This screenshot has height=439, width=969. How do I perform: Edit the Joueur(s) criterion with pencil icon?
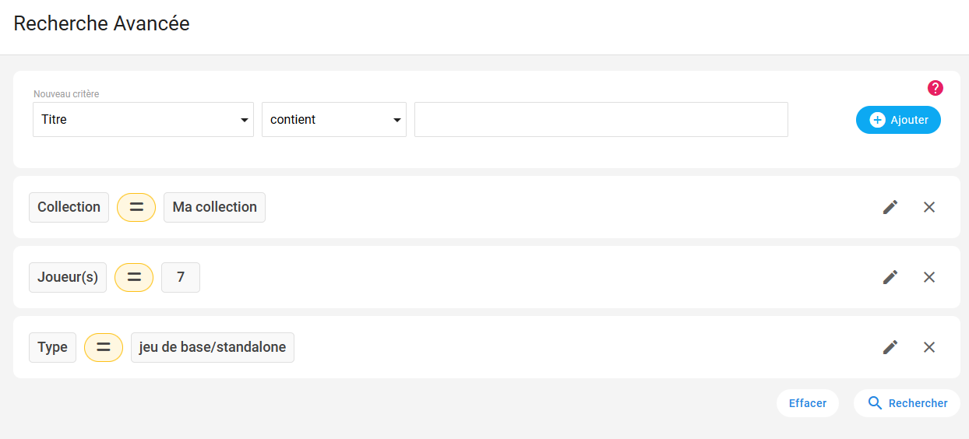point(890,277)
